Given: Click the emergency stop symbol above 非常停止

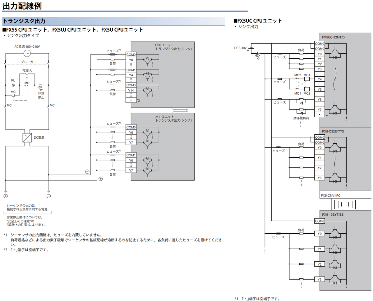Looking at the screenshot, I should (40, 87).
